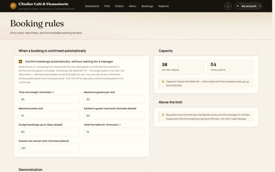
Task: Click the Booking rules heading
Action: point(37,24)
